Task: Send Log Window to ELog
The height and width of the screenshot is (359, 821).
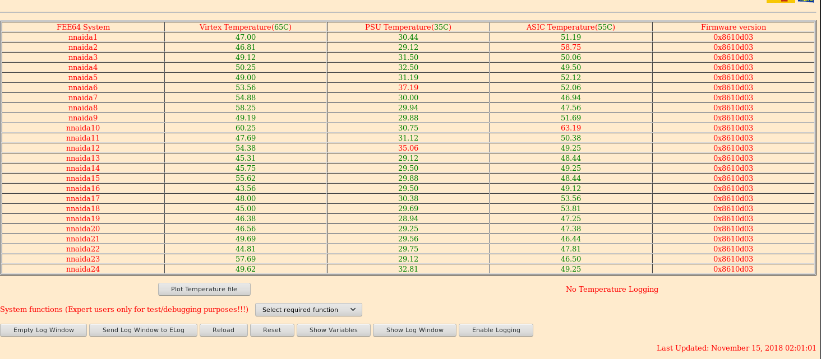Action: coord(144,330)
